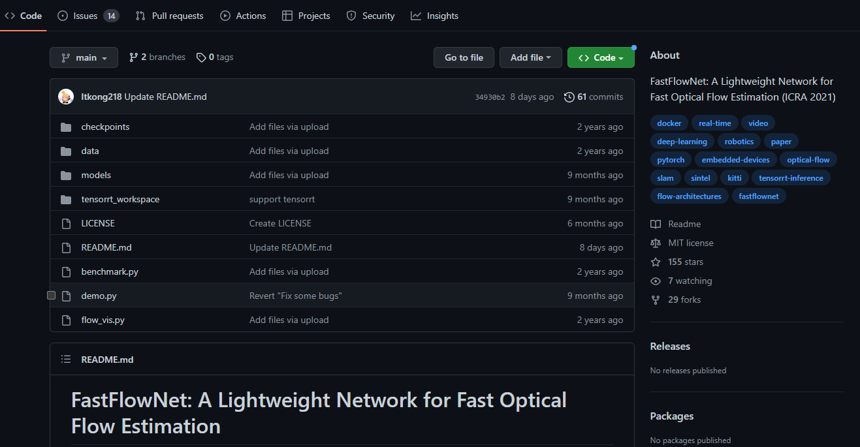Select the pytorch topic tag
The width and height of the screenshot is (860, 447).
(x=671, y=159)
